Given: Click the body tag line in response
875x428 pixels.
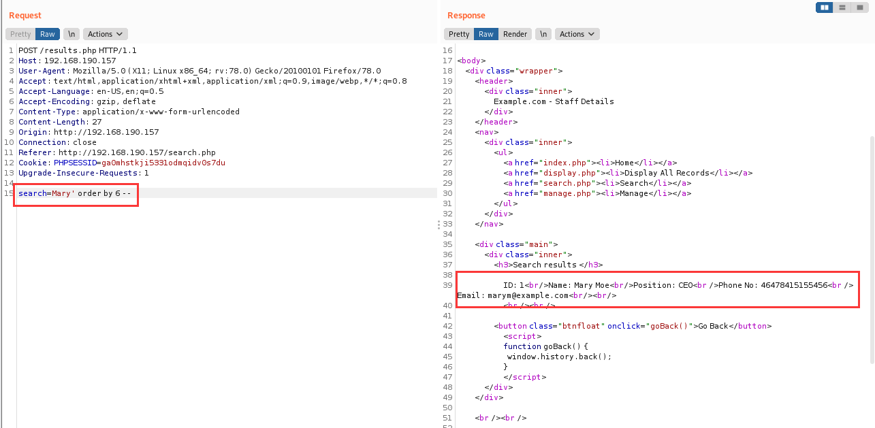Looking at the screenshot, I should click(x=471, y=61).
